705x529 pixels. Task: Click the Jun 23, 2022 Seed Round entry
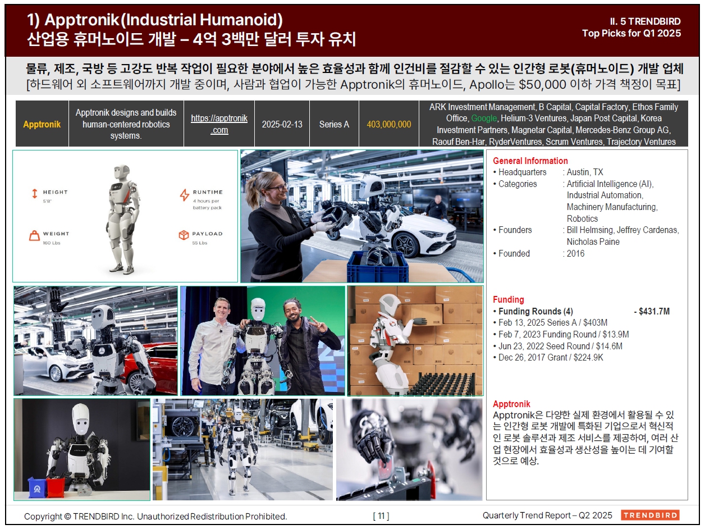click(557, 346)
